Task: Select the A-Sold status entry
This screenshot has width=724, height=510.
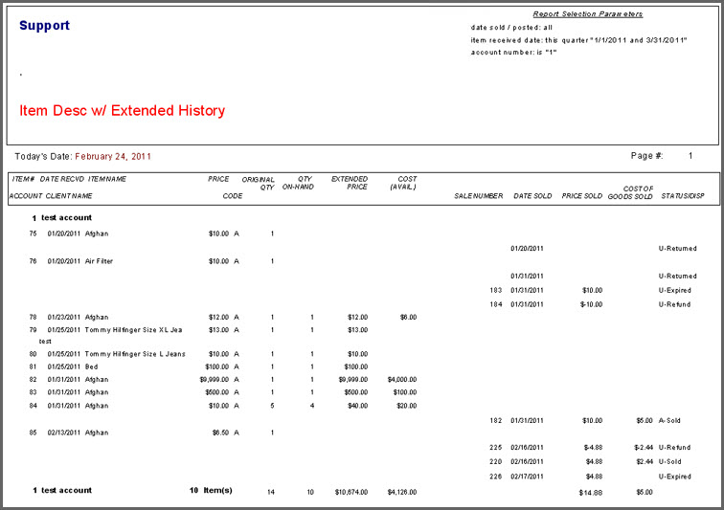Action: (674, 419)
